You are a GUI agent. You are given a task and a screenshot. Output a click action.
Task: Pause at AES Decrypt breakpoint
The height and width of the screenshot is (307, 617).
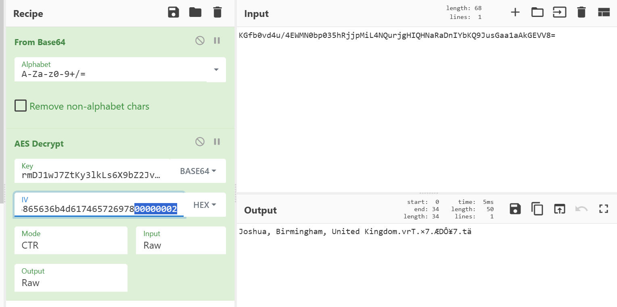(217, 142)
